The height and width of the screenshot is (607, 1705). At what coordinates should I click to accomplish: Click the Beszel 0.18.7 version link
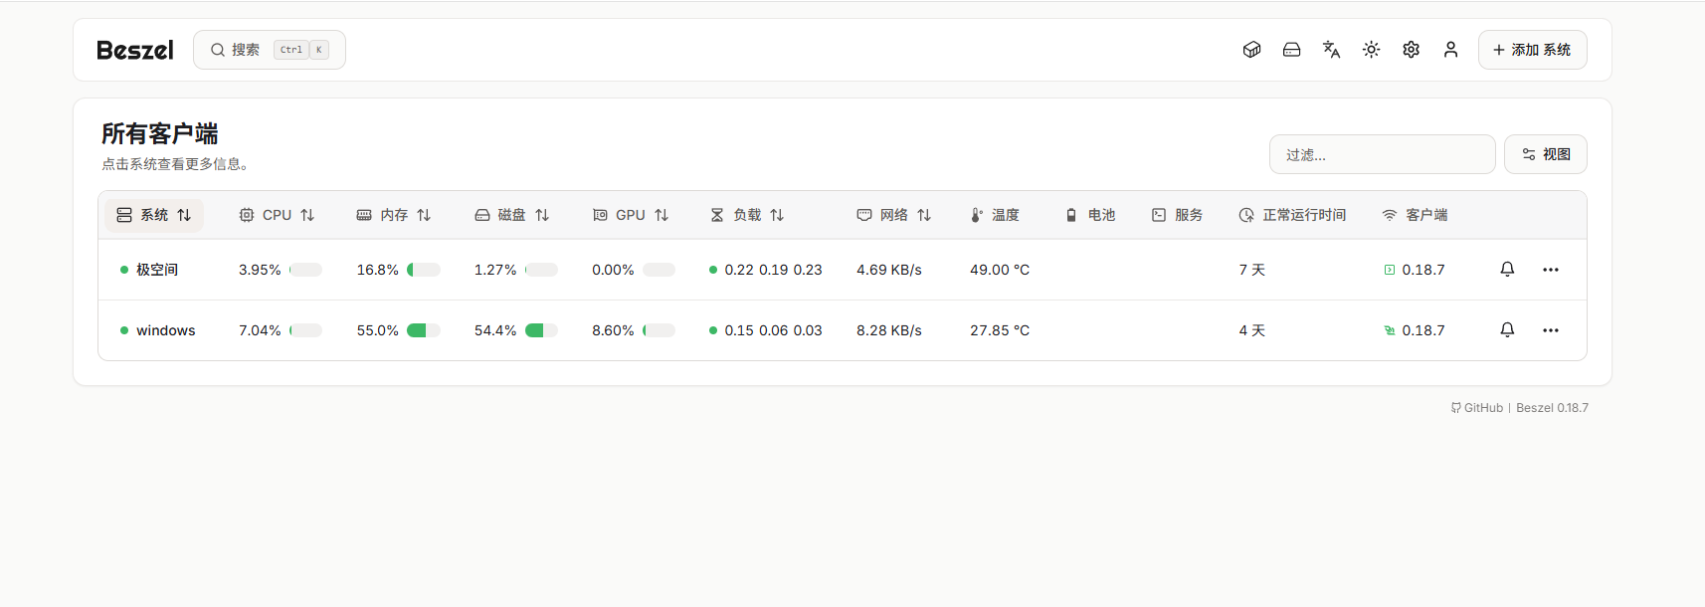click(1552, 408)
